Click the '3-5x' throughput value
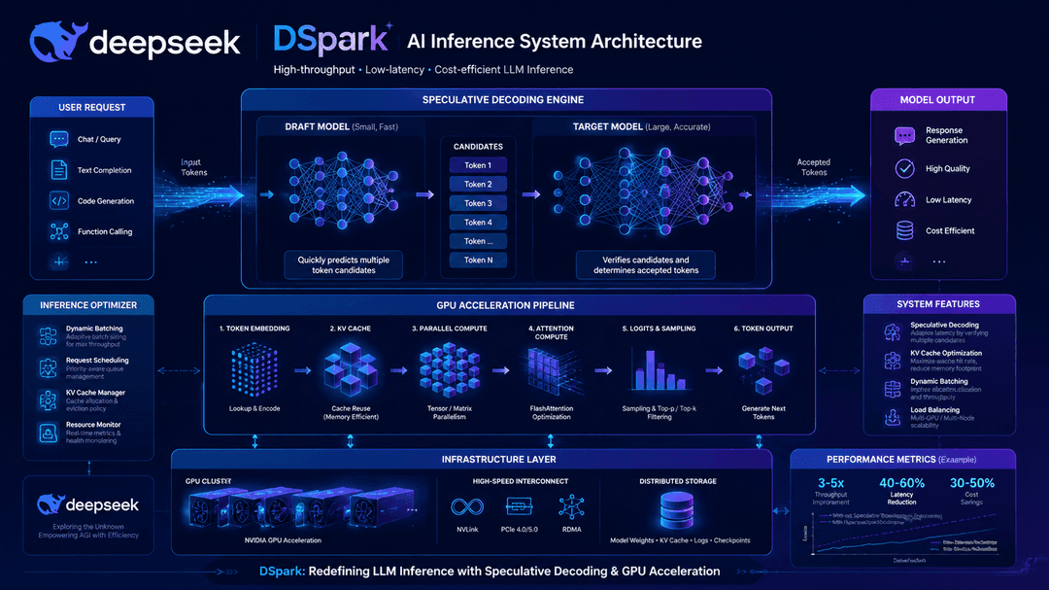 point(830,483)
